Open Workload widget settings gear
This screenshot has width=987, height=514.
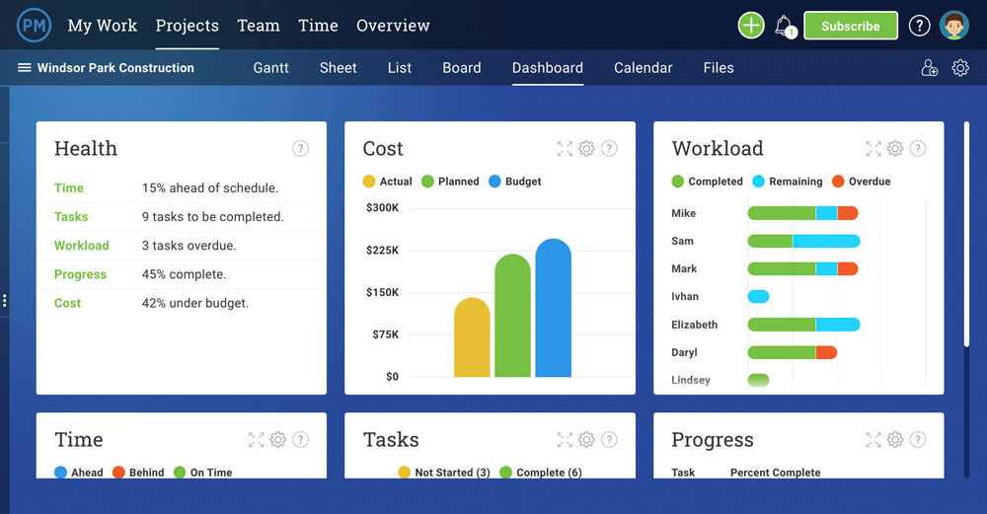(895, 148)
